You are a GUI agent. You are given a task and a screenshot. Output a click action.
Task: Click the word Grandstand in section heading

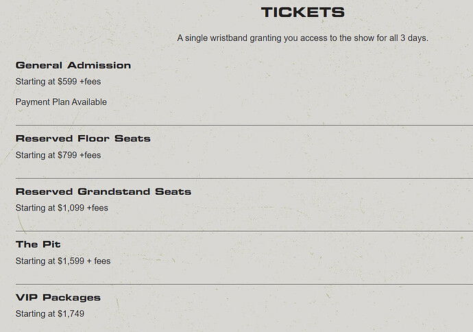click(114, 191)
